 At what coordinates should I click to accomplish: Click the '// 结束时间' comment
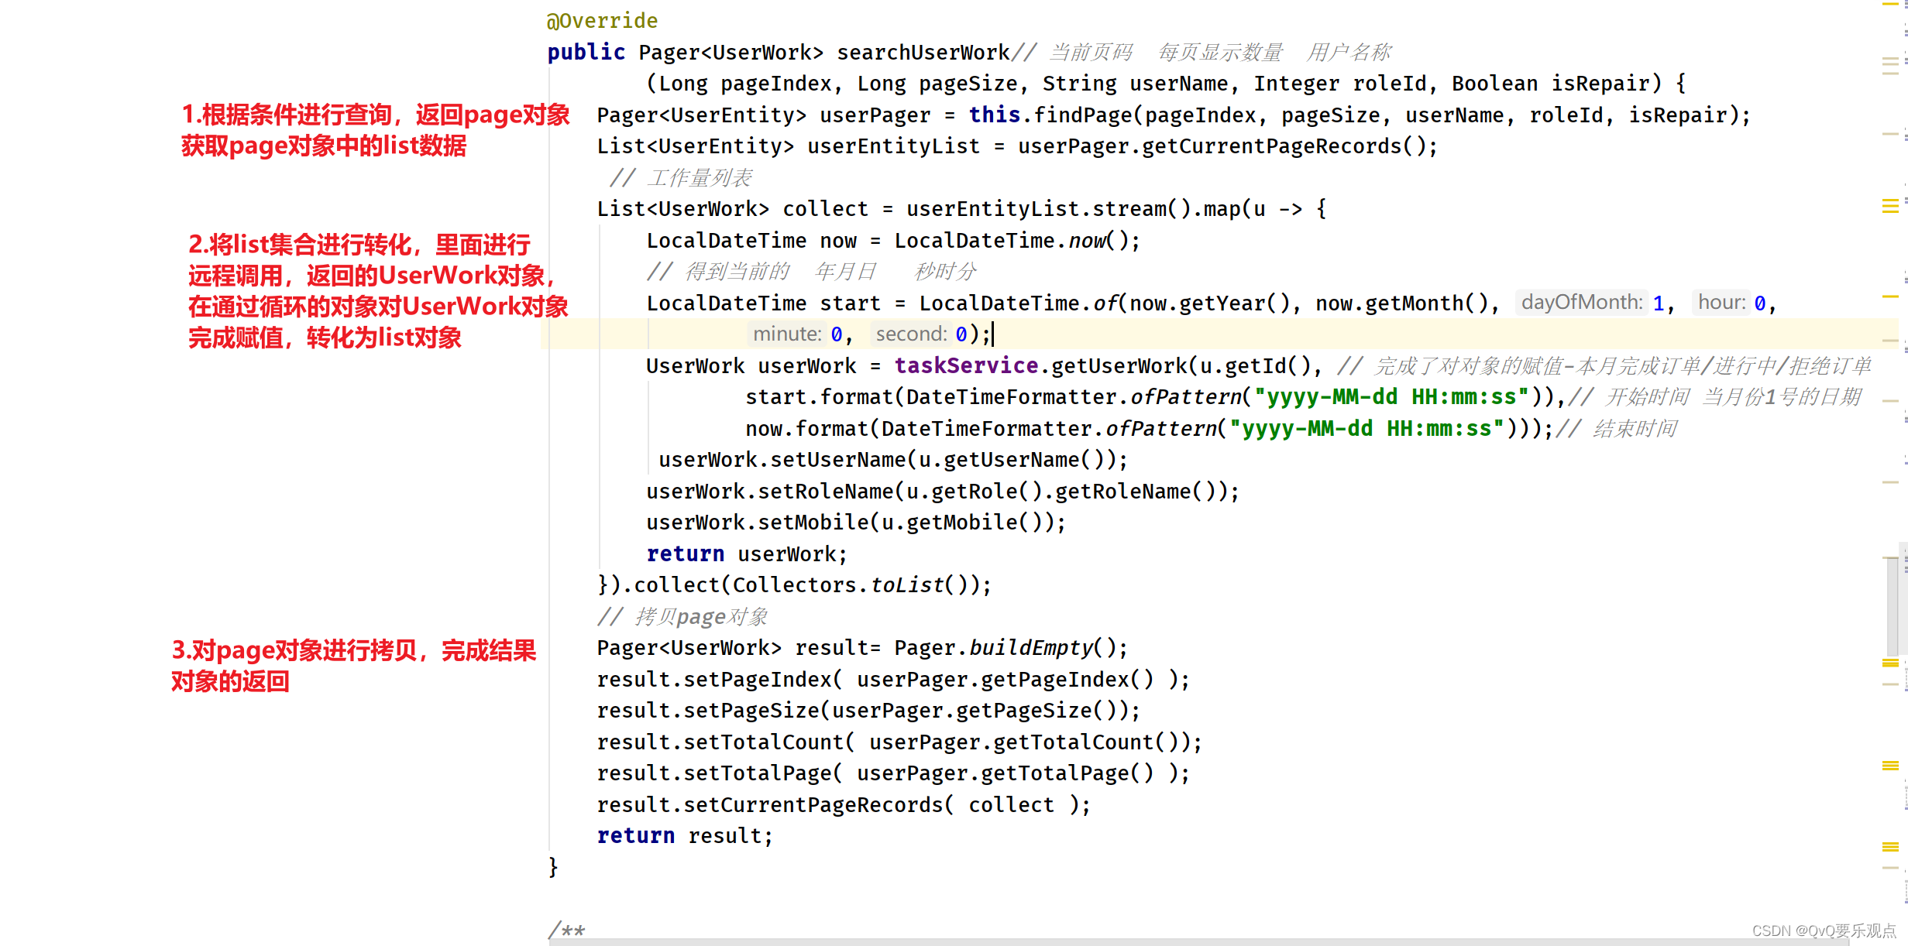(x=1616, y=429)
